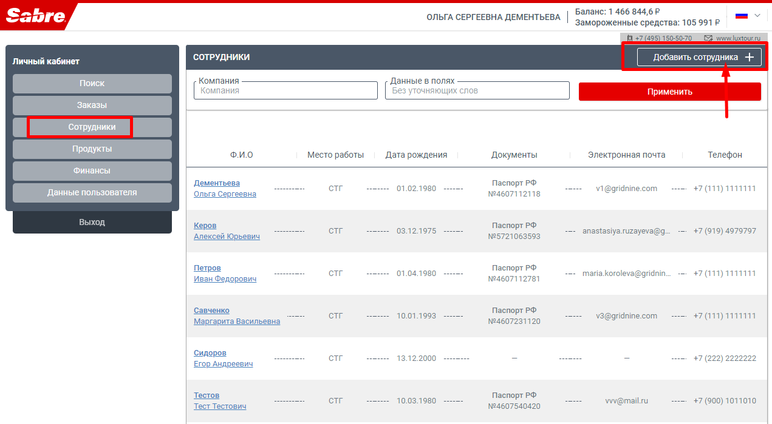Click the Данные в полях input

477,91
